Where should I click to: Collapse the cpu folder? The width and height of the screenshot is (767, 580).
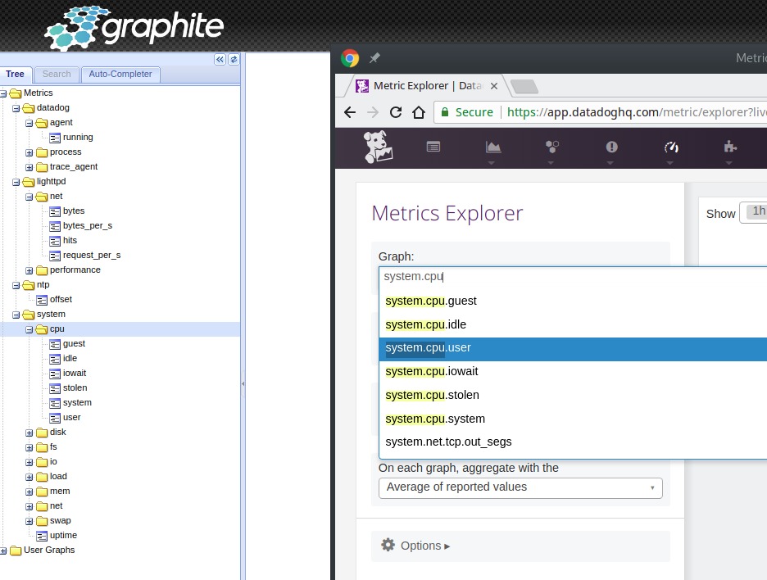pyautogui.click(x=29, y=330)
